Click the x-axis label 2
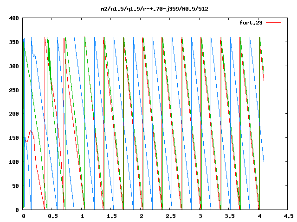 [x=141, y=216]
